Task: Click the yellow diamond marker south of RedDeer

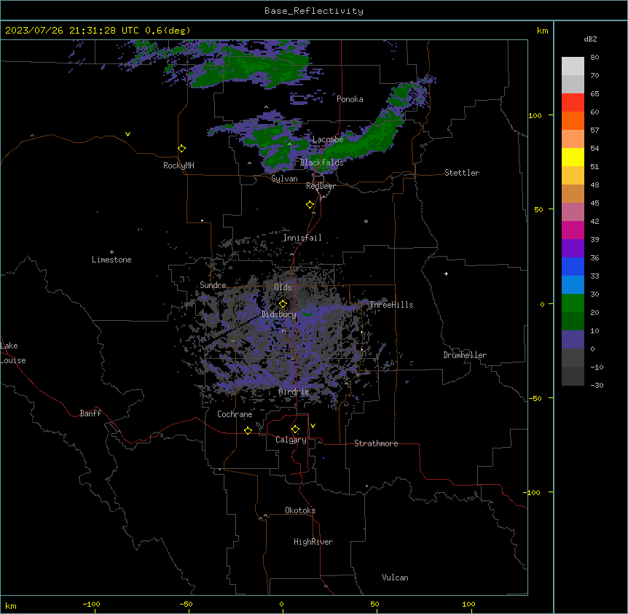Action: (310, 205)
